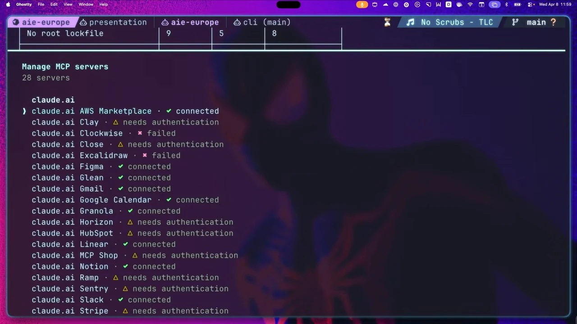Select the claude.ai Close server row
Screen dimensions: 577x324
[x=128, y=144]
